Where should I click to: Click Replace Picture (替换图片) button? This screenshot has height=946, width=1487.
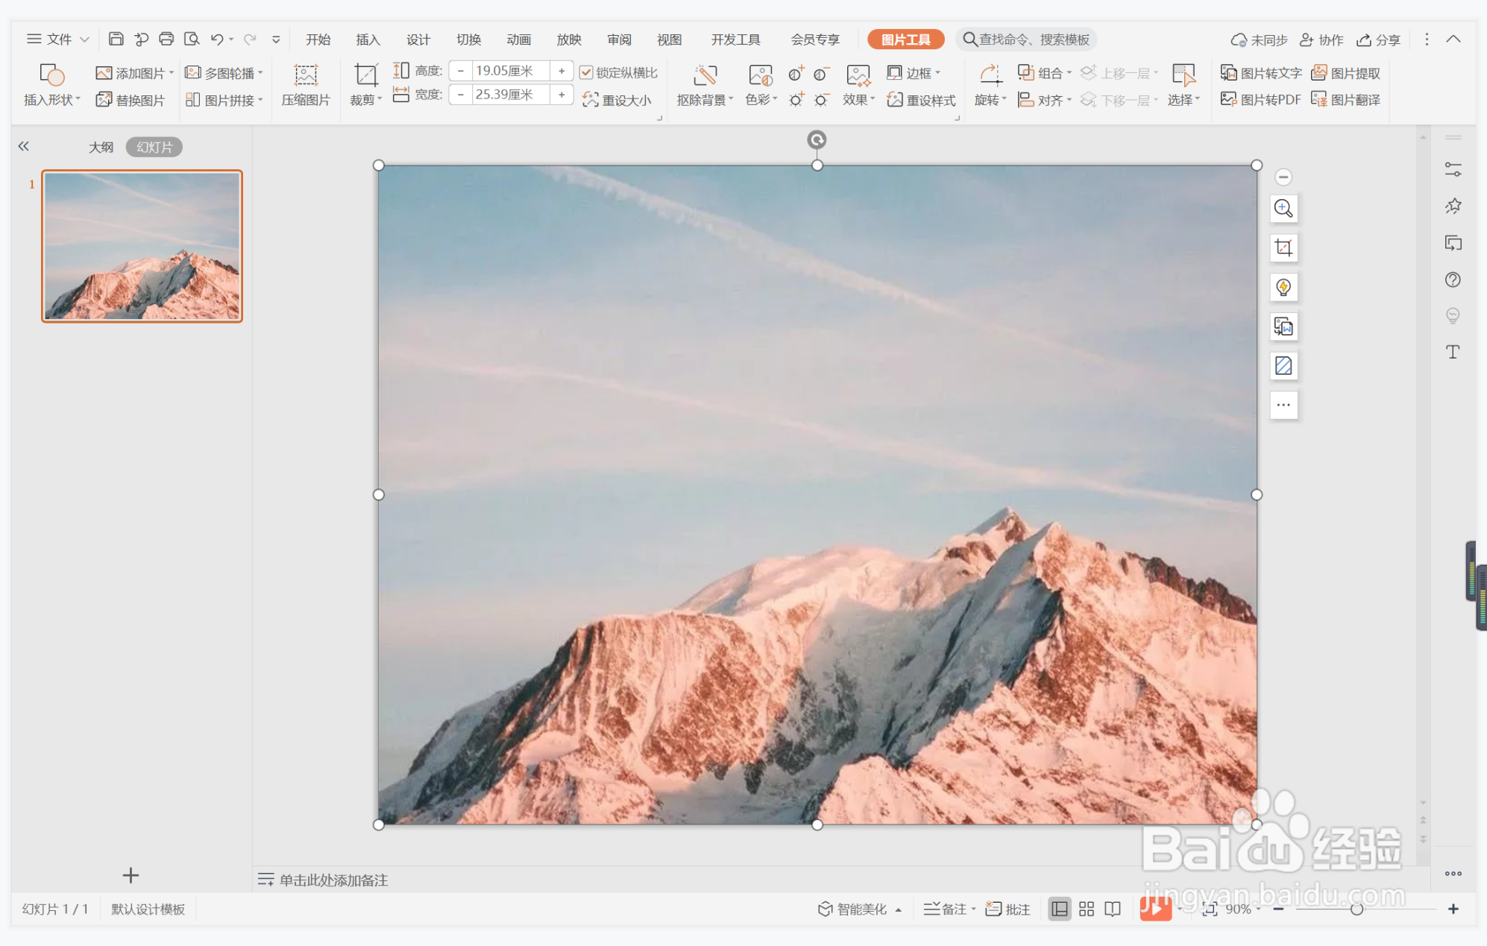[131, 100]
